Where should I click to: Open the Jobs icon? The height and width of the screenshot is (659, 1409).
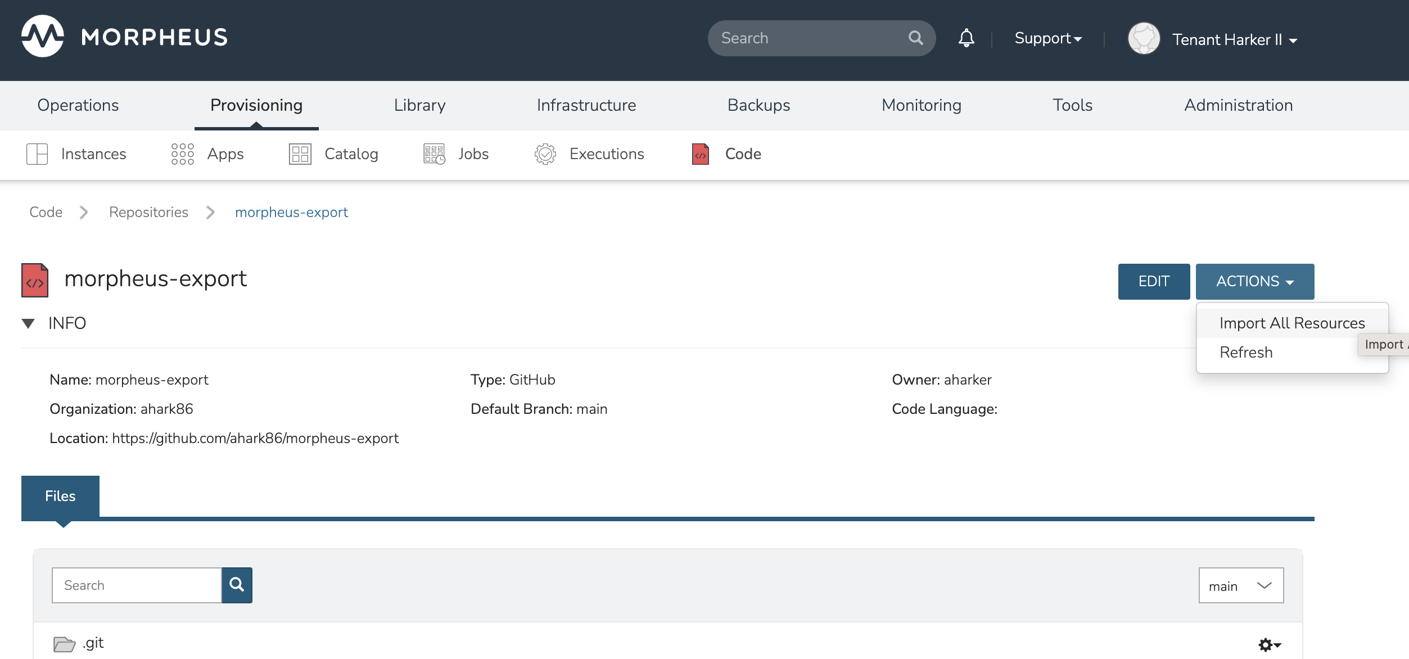tap(434, 154)
